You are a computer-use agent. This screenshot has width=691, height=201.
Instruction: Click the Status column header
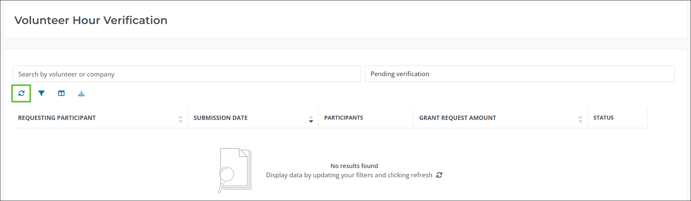[x=603, y=118]
